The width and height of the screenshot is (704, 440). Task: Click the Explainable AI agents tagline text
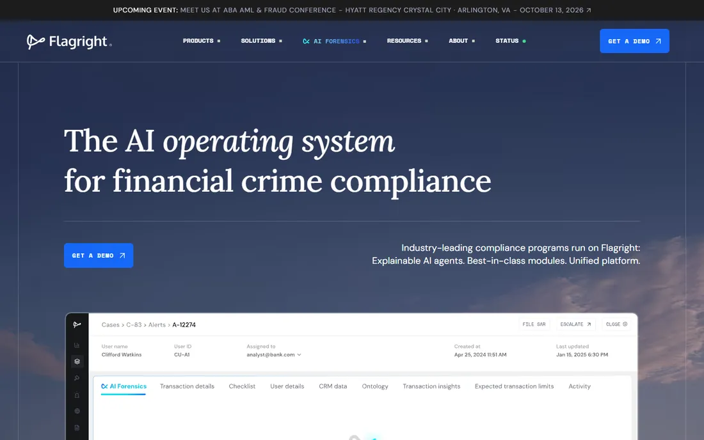pyautogui.click(x=418, y=260)
